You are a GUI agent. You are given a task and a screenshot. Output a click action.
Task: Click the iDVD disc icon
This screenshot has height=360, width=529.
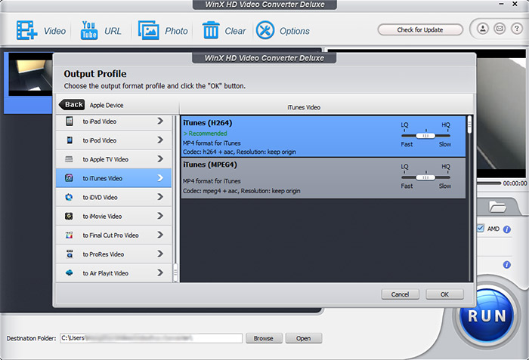[x=69, y=197]
